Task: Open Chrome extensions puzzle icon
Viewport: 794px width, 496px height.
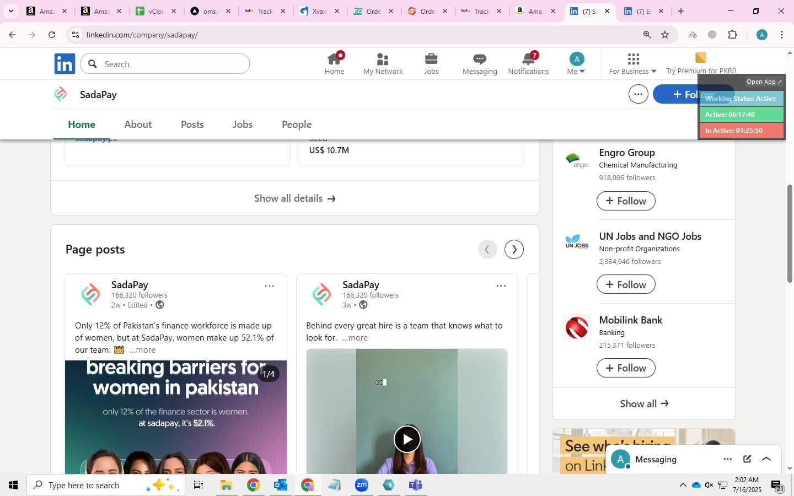Action: (733, 35)
